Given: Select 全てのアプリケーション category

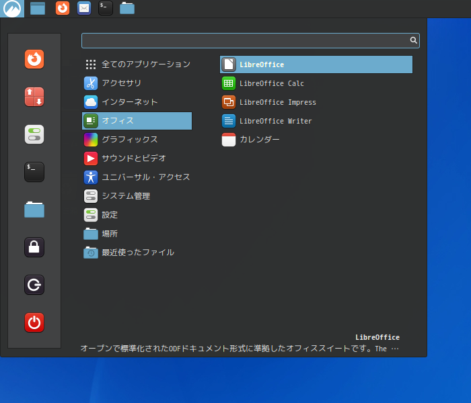Looking at the screenshot, I should click(x=137, y=64).
